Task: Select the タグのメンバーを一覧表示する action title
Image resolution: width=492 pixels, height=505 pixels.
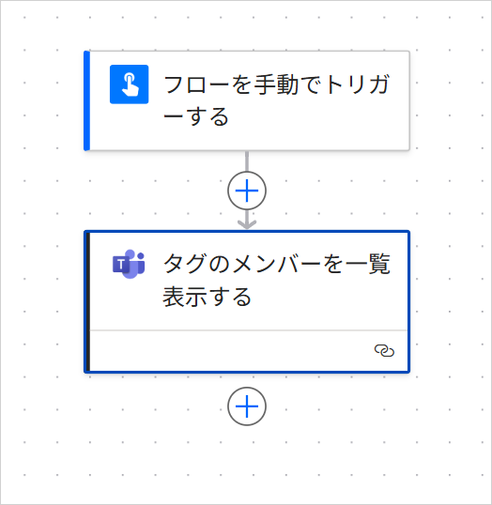Action: pos(276,281)
